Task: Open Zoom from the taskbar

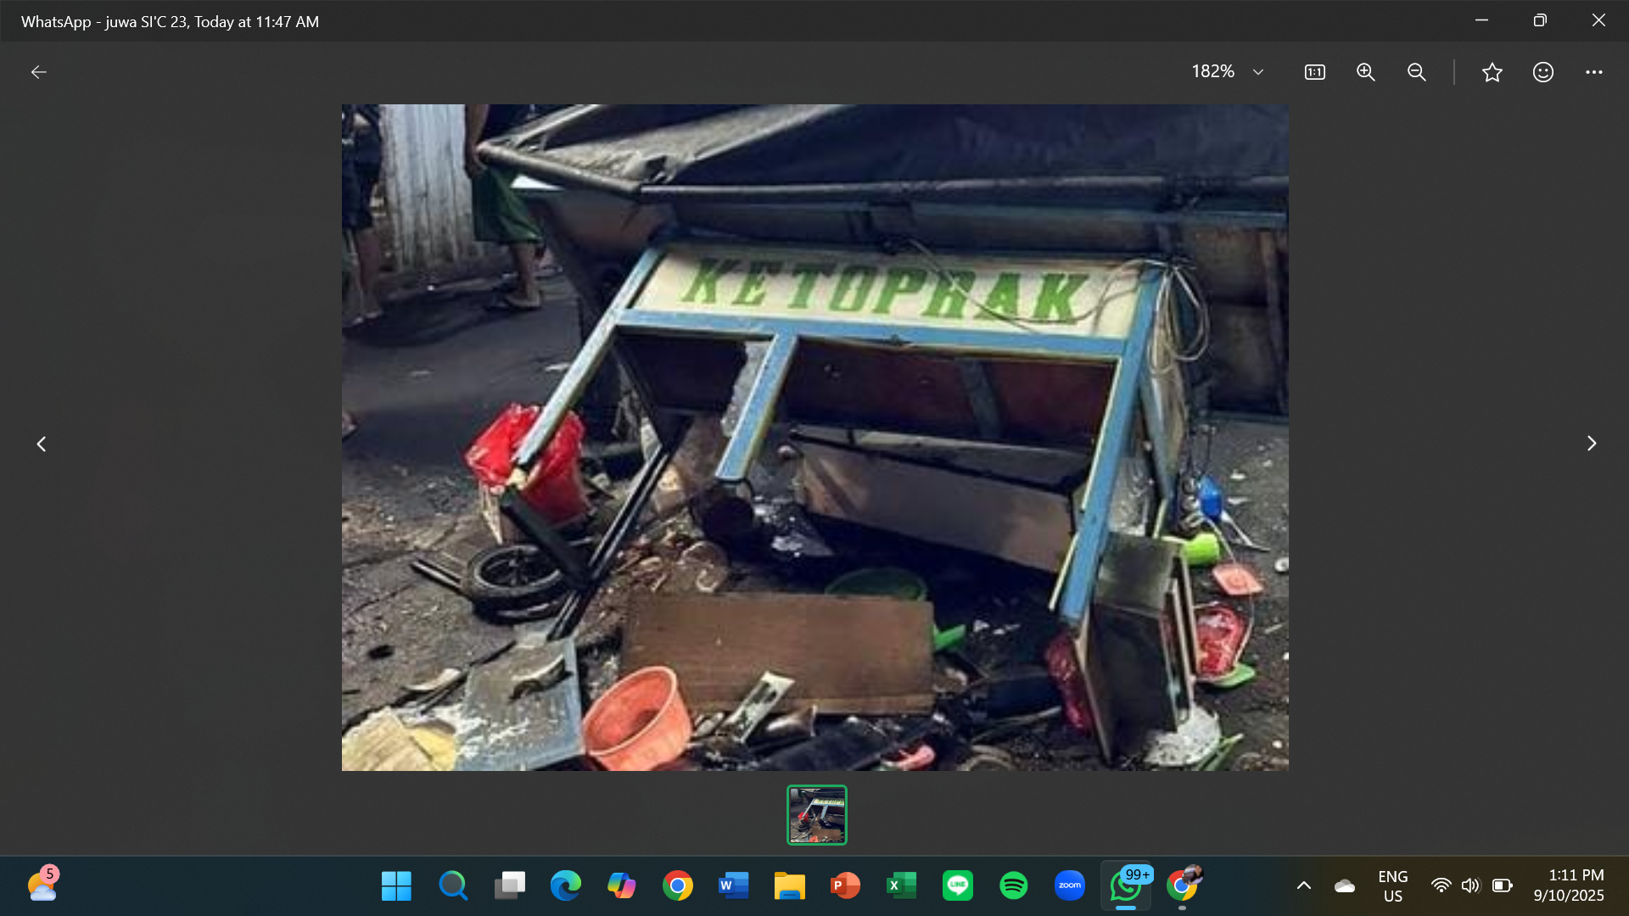Action: (1069, 885)
